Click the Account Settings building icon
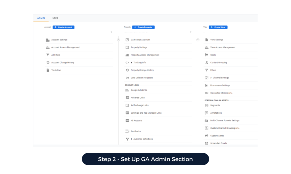The image size is (291, 174). click(48, 40)
